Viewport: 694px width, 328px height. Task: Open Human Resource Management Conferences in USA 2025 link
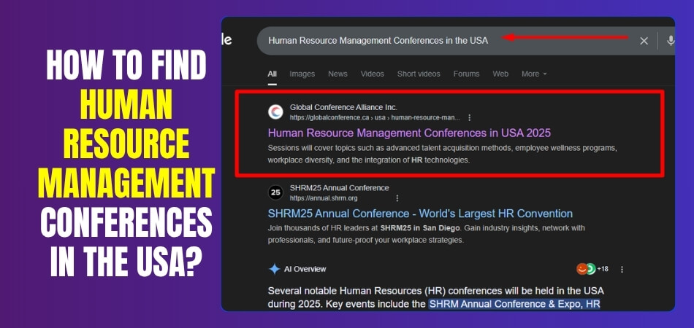409,133
